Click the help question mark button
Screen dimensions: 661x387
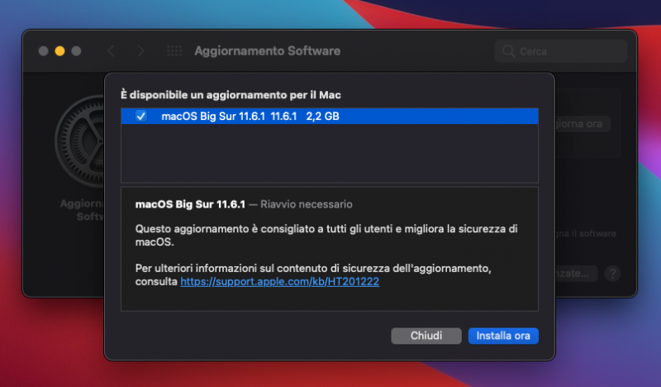[612, 274]
